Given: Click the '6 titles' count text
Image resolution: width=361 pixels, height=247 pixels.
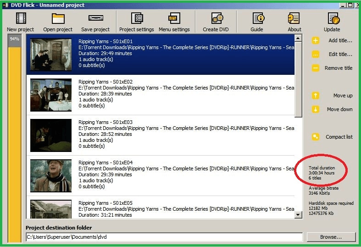Looking at the screenshot, I should tap(315, 178).
